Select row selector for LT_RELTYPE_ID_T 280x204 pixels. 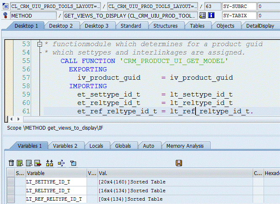pyautogui.click(x=11, y=191)
